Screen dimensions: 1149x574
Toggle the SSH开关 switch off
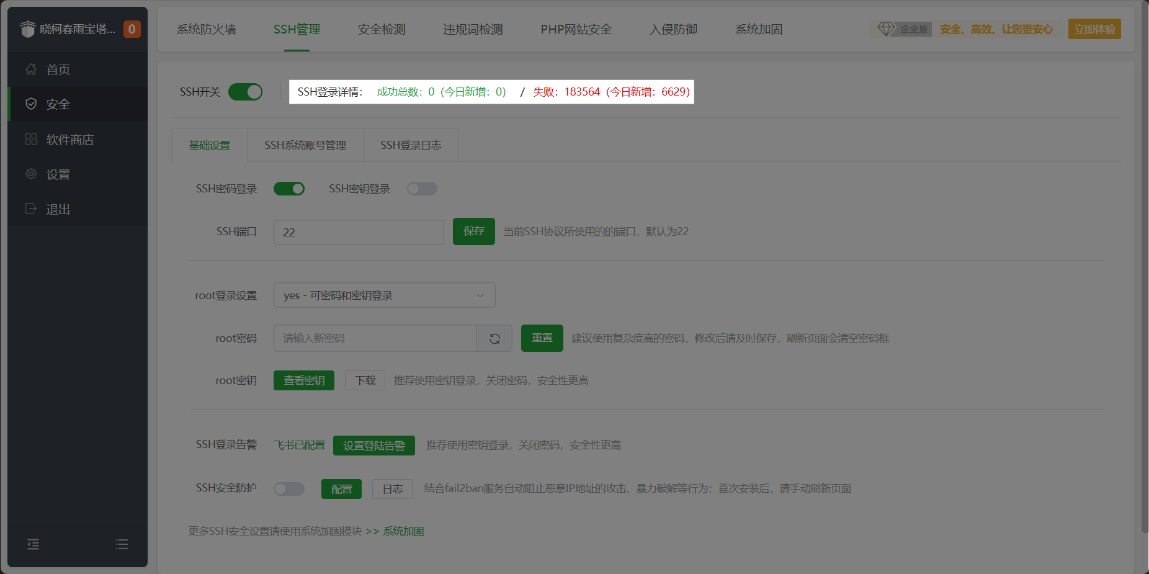[x=245, y=92]
